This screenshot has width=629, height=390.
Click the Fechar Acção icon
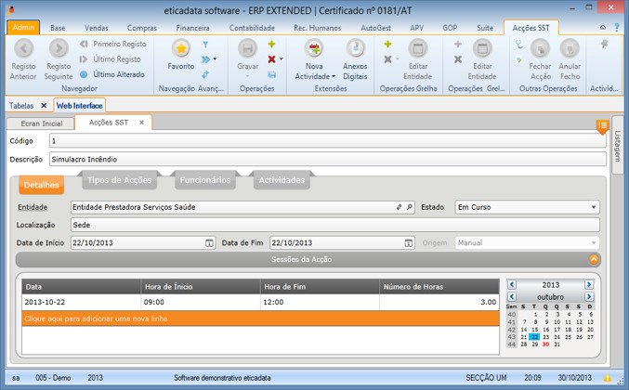(540, 49)
